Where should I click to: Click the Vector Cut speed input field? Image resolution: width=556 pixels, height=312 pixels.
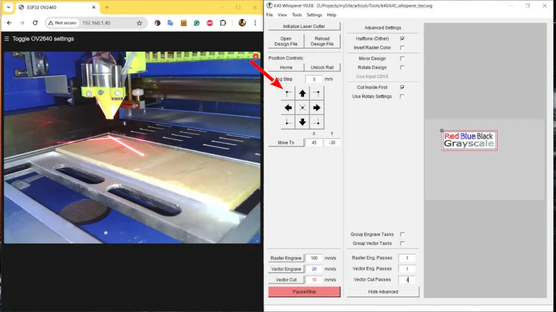tap(314, 279)
